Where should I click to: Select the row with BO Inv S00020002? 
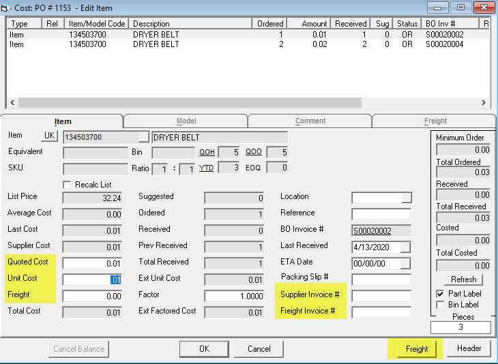click(248, 34)
